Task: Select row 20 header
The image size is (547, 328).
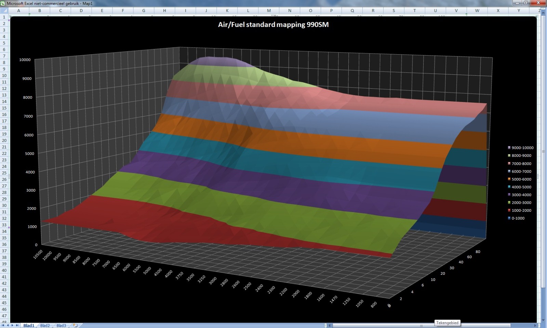Action: pos(4,140)
